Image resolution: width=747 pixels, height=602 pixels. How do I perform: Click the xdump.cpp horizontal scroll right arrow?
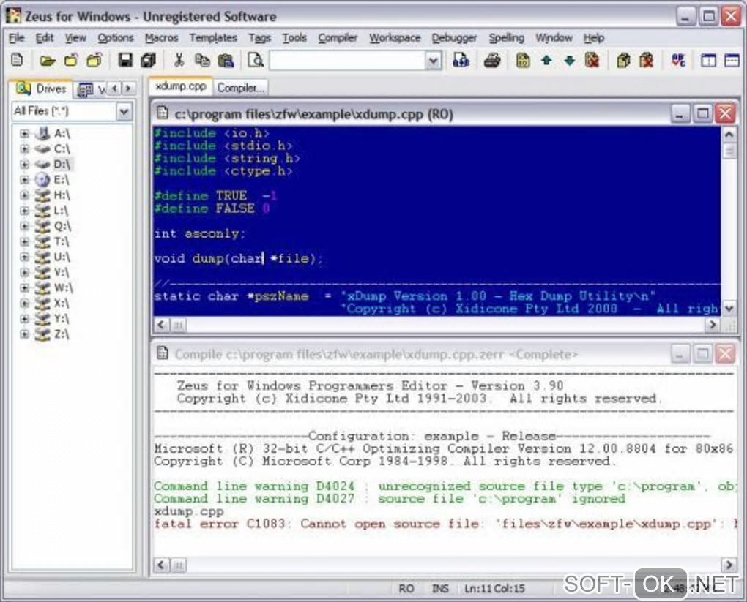[x=713, y=325]
